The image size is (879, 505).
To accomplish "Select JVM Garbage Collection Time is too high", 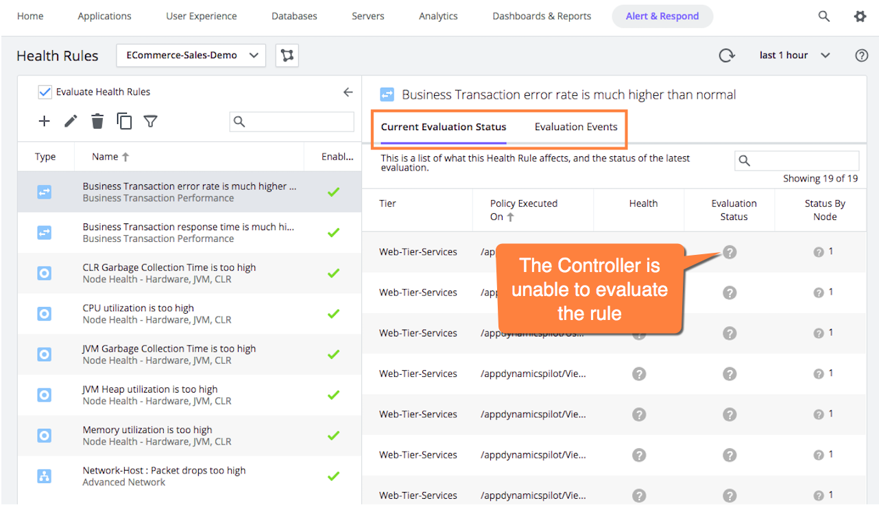I will point(189,354).
